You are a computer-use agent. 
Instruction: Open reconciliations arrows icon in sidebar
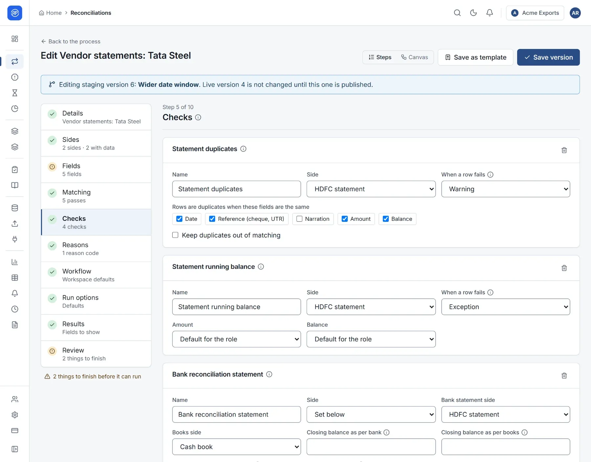[15, 61]
